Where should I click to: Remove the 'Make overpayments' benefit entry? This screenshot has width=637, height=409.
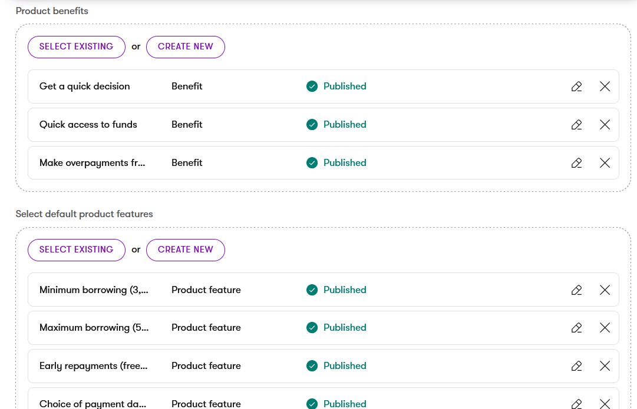click(x=605, y=162)
